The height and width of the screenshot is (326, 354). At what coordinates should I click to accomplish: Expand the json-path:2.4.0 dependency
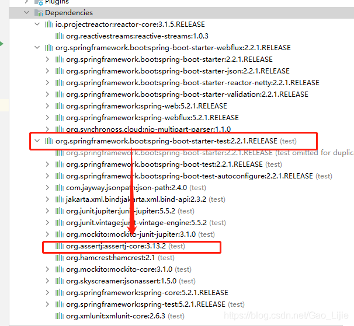(x=47, y=188)
